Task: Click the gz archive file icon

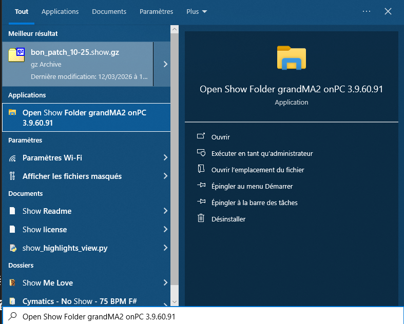Action: point(16,55)
